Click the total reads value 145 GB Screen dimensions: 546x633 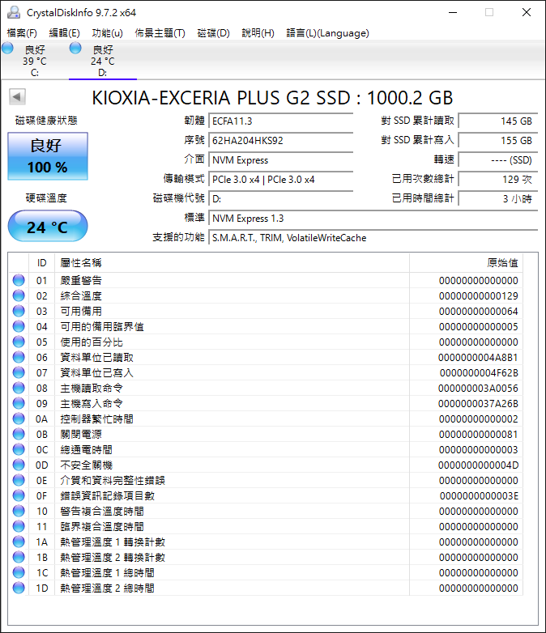click(x=498, y=121)
